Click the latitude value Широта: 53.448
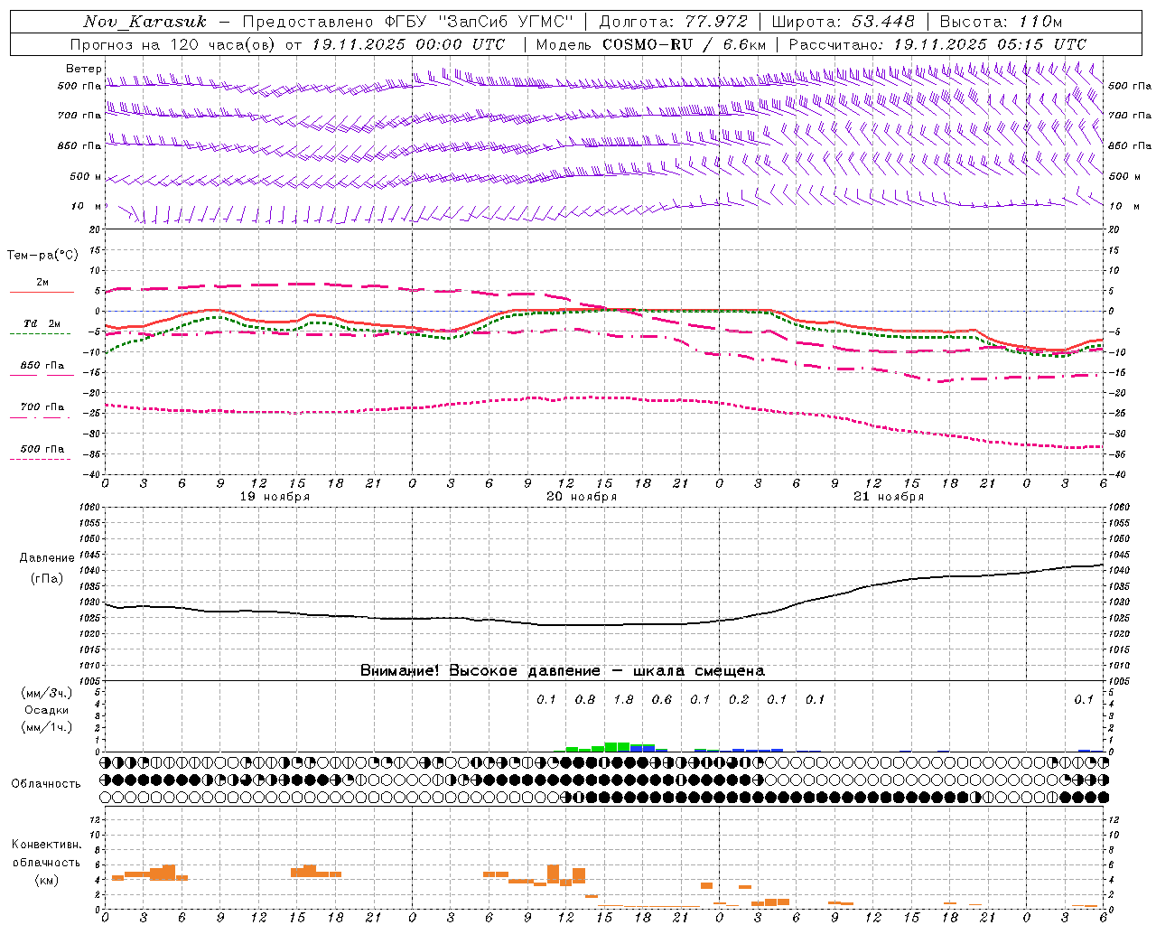 tap(843, 22)
